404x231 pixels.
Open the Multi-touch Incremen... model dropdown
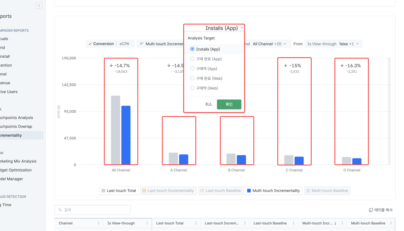pyautogui.click(x=160, y=44)
